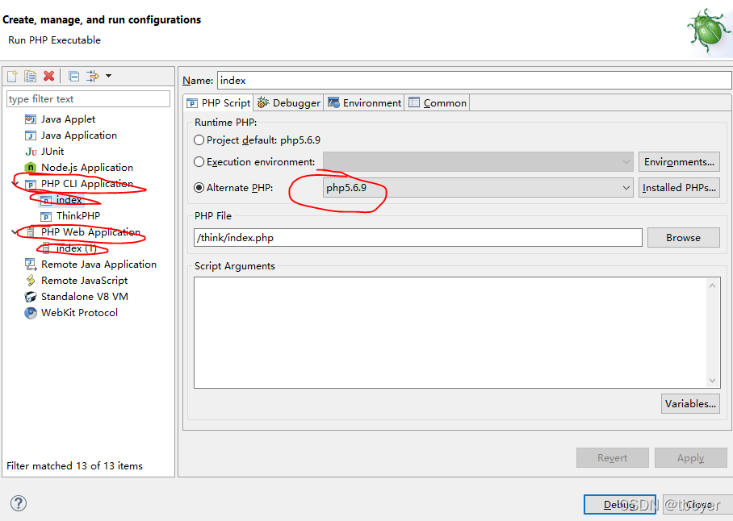The width and height of the screenshot is (733, 521).
Task: Open the filter launch configurations icon
Action: (x=93, y=76)
